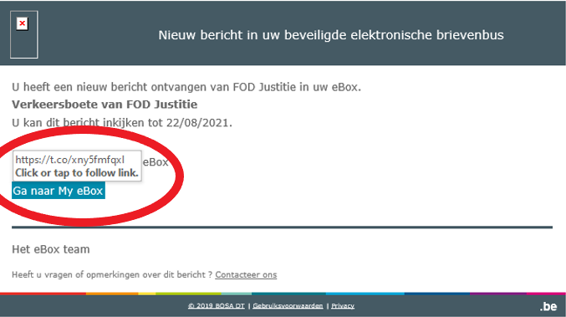Click the 'Het eBox team' signature text

click(x=51, y=249)
